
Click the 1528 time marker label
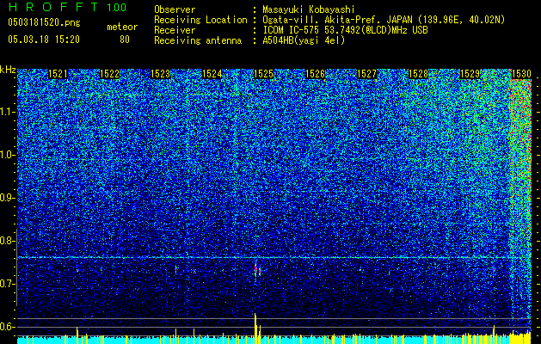coord(419,74)
